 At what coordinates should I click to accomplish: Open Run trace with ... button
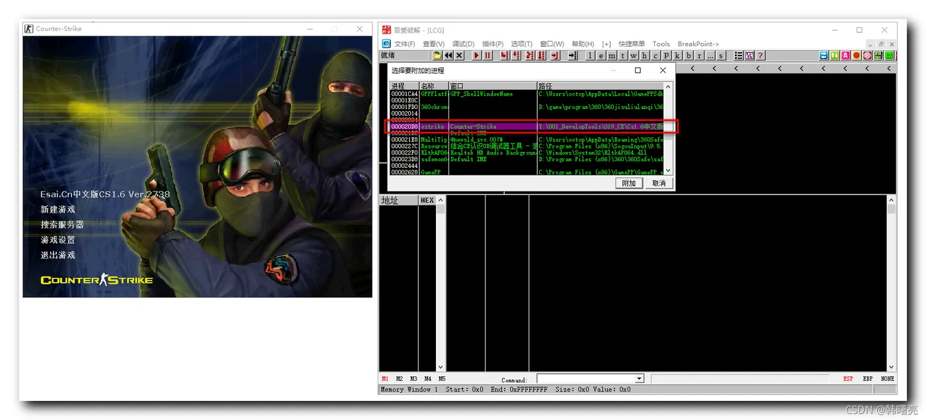[x=710, y=55]
